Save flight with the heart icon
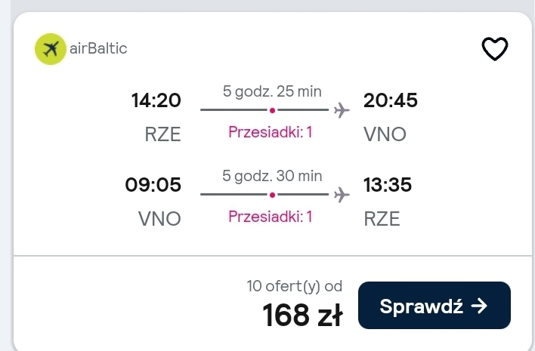The height and width of the screenshot is (351, 535). (494, 49)
